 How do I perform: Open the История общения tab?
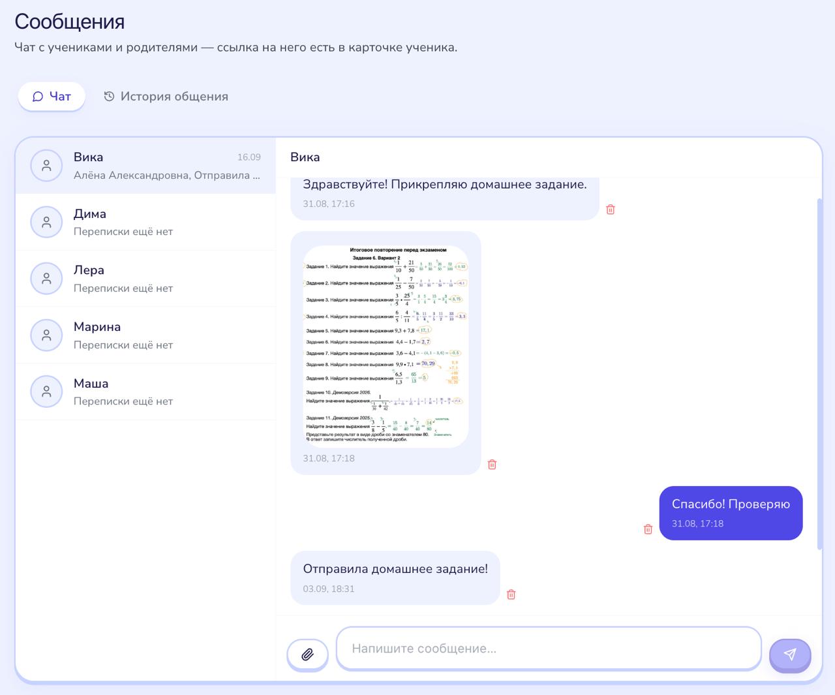(x=166, y=97)
